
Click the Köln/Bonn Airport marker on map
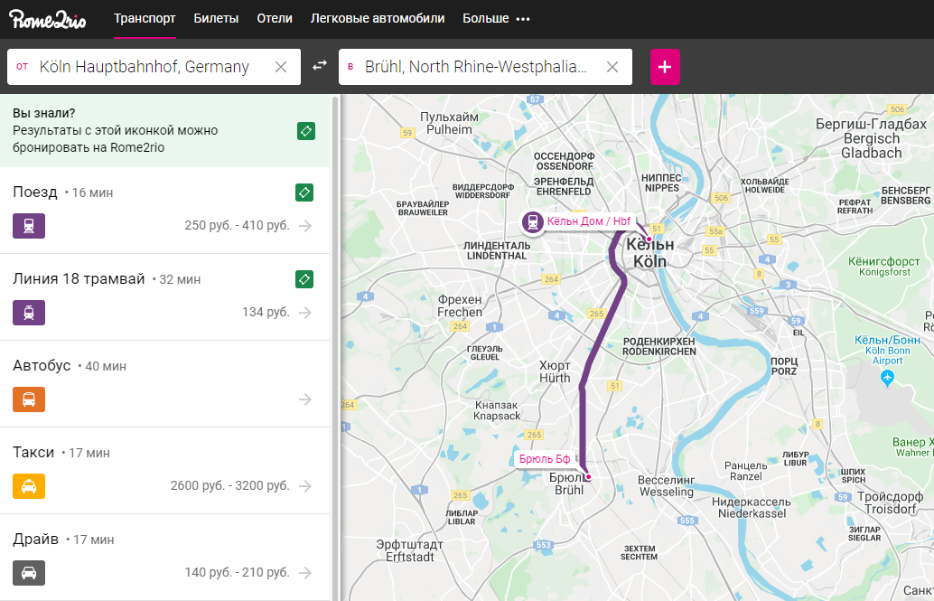888,378
